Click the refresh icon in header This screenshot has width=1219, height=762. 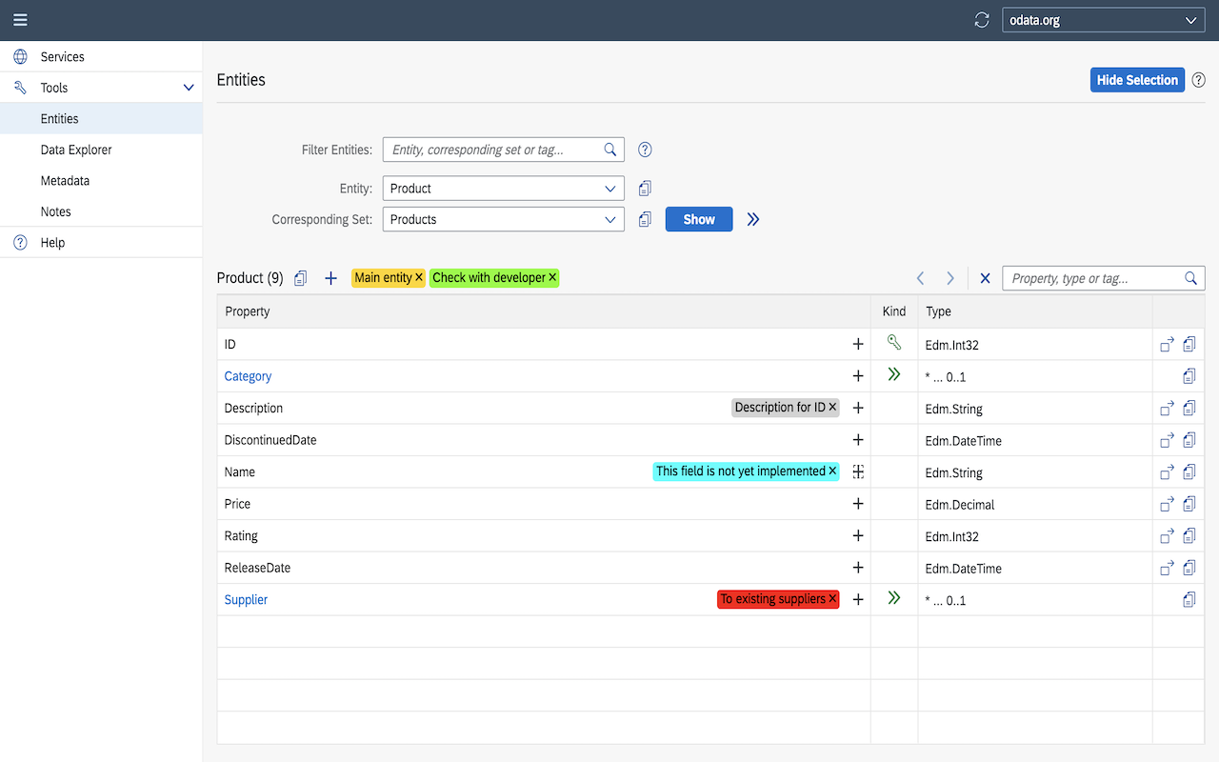982,20
